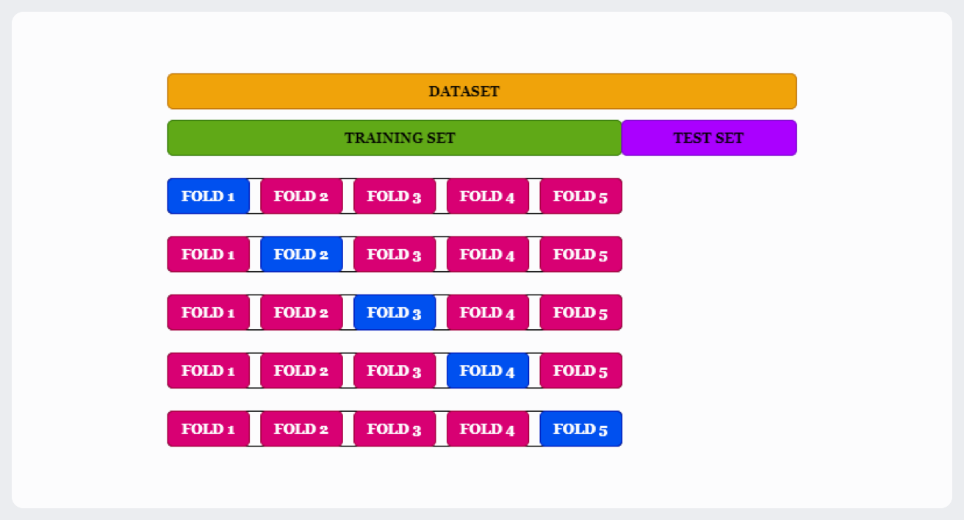Click the blue FOLD 4 block
964x520 pixels.
(488, 370)
